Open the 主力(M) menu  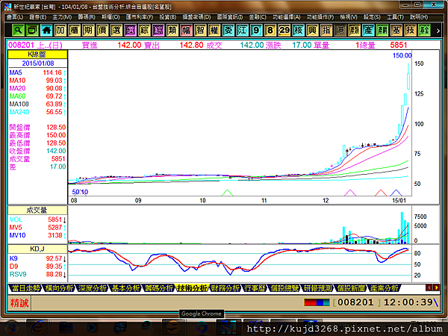[x=62, y=17]
